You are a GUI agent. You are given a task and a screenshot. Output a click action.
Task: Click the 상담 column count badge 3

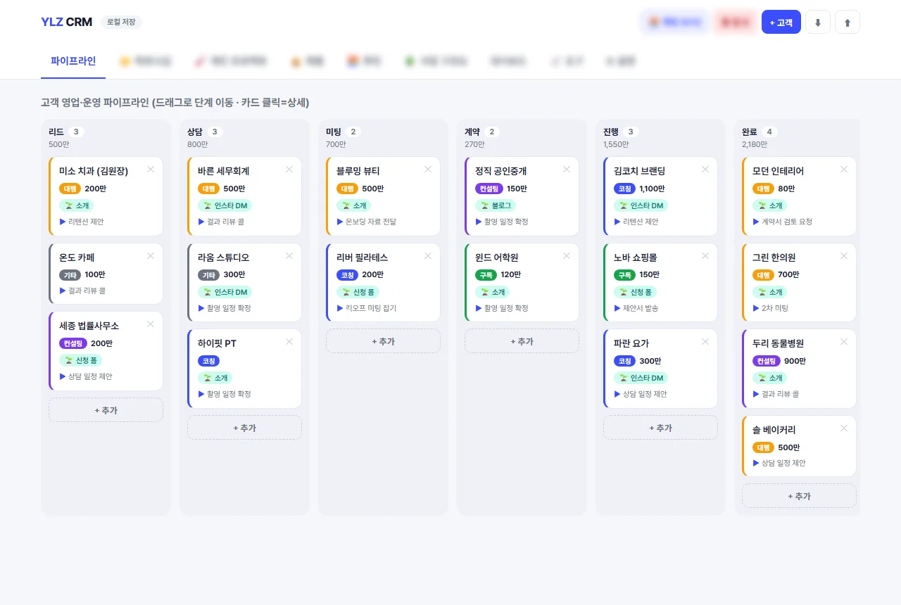pyautogui.click(x=215, y=132)
